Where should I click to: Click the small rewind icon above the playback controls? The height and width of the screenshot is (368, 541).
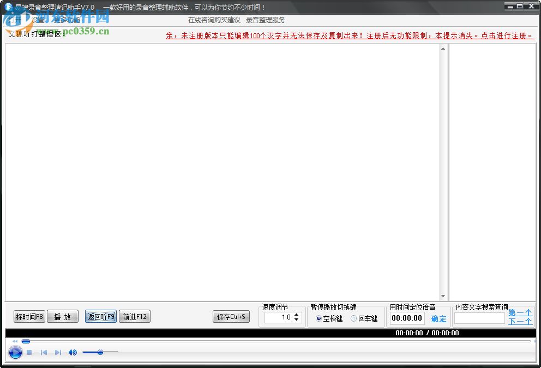(x=15, y=341)
